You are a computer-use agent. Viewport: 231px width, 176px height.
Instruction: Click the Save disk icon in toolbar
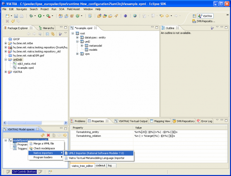[16, 16]
